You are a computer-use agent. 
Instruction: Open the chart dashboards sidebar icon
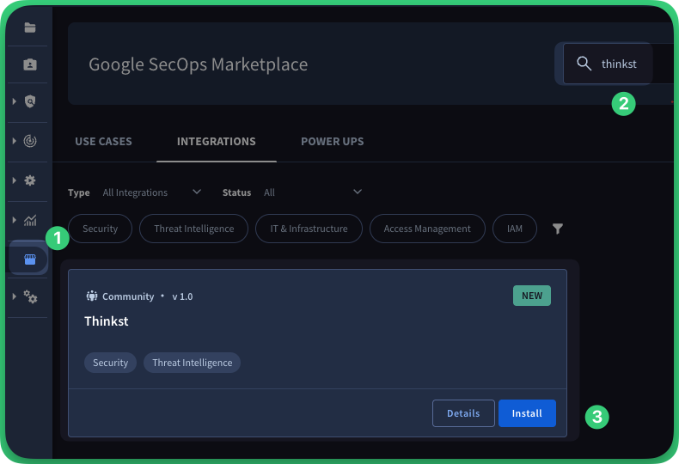click(30, 220)
